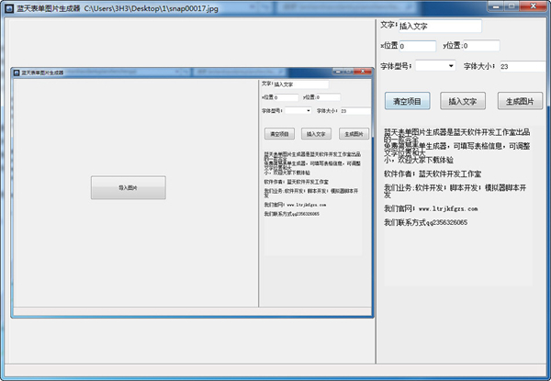The height and width of the screenshot is (381, 551).
Task: Click the 生成图片 button in the right panel
Action: point(520,101)
